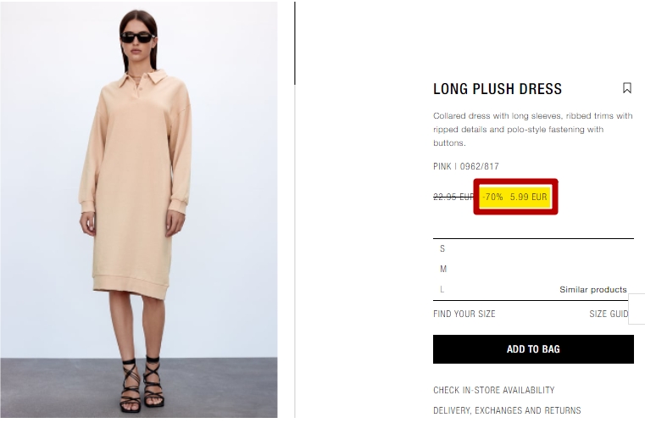The width and height of the screenshot is (645, 423).
Task: Click the yellow 5.99 EUR sale price
Action: click(529, 198)
